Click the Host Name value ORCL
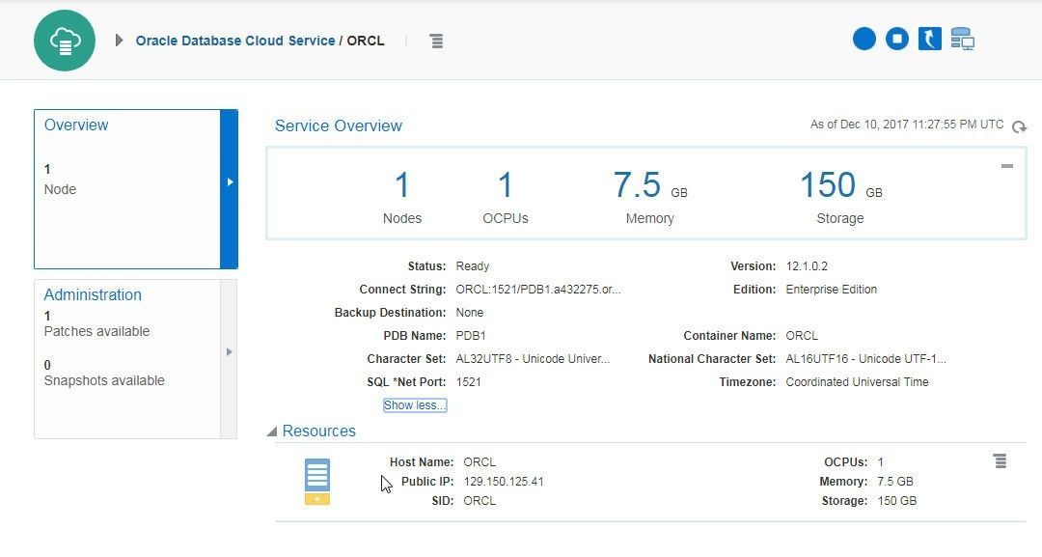 tap(480, 462)
